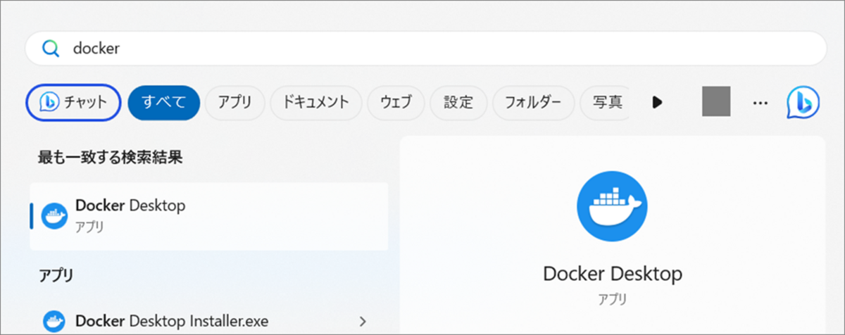Open the チャット Bing chat pill
The image size is (845, 335).
[x=73, y=103]
